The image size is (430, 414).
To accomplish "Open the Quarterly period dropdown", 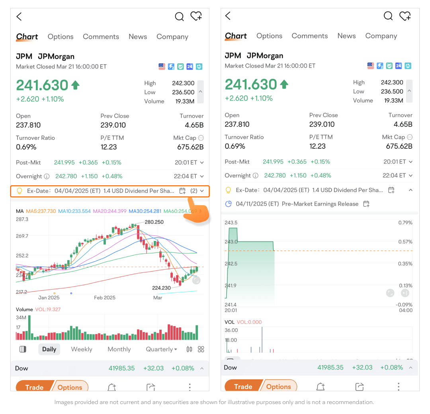I will point(162,349).
